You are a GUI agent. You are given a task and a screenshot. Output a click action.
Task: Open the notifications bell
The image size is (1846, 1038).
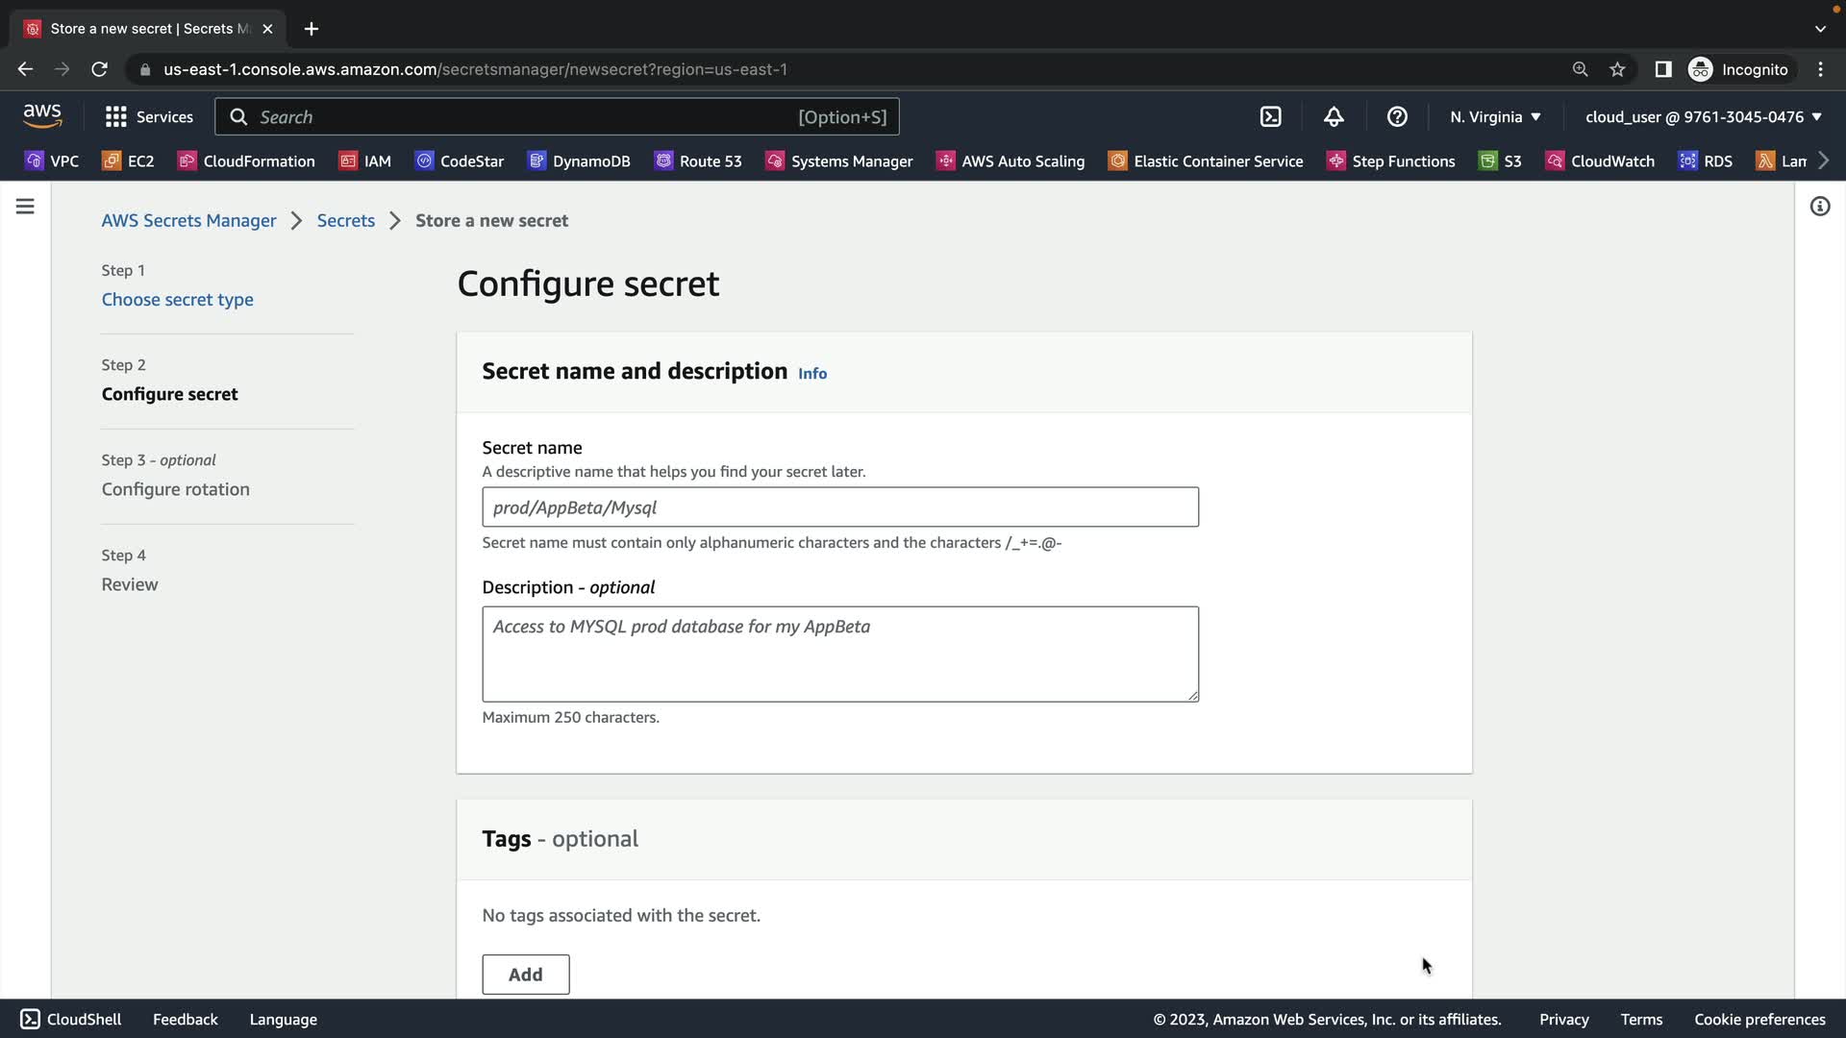coord(1334,117)
